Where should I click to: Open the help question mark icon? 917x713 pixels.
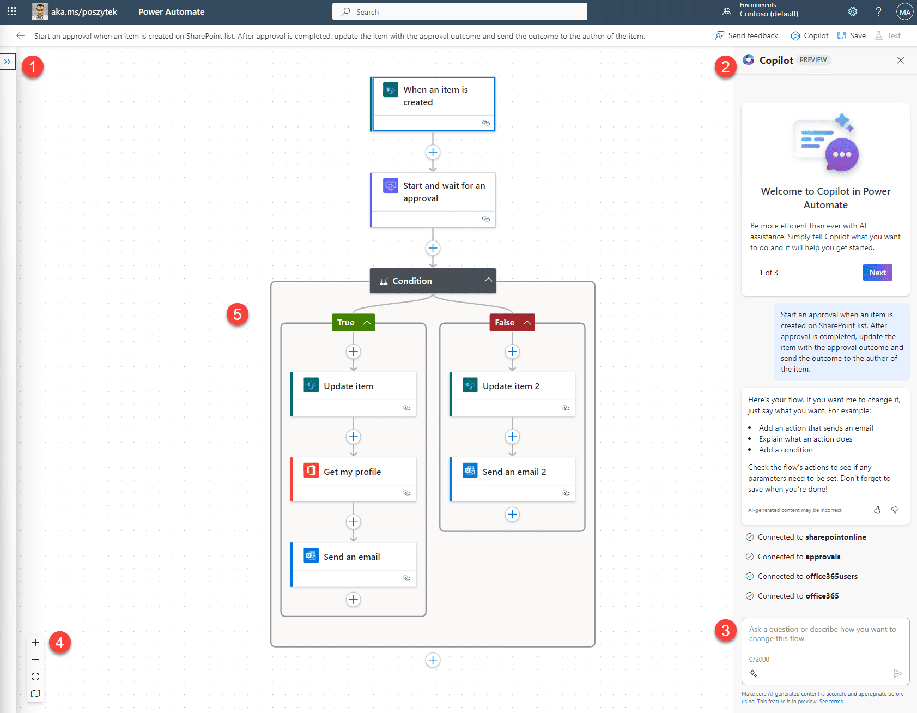coord(878,11)
